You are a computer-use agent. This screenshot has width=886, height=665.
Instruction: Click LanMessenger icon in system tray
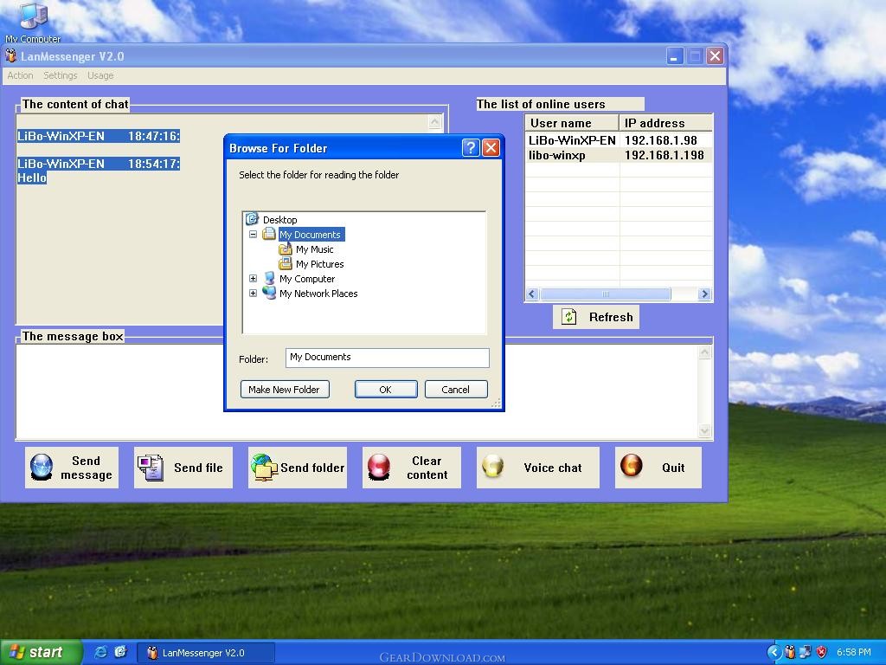pyautogui.click(x=790, y=652)
